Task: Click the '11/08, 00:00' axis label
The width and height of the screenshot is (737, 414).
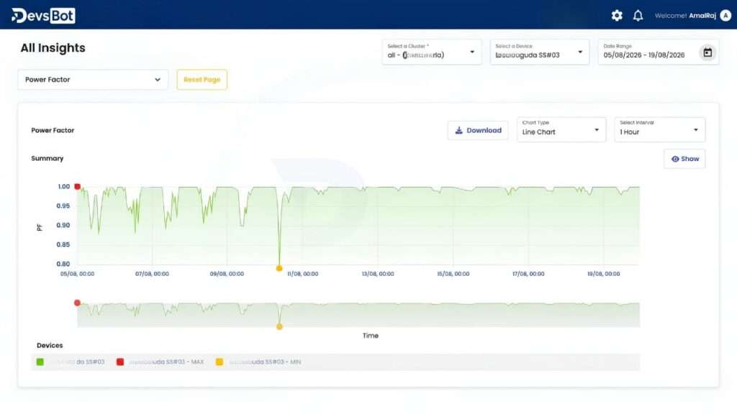Action: 303,274
